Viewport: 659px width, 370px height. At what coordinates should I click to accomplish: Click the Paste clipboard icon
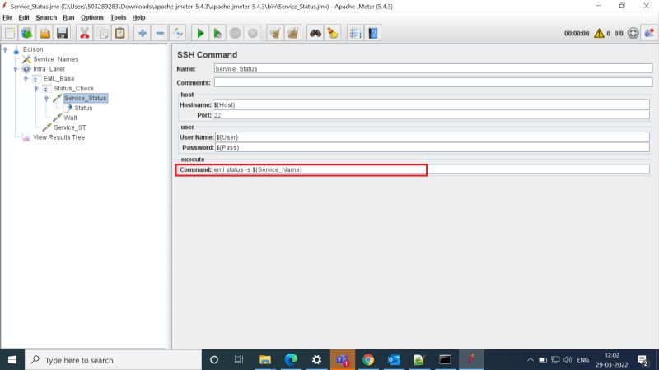coord(120,33)
